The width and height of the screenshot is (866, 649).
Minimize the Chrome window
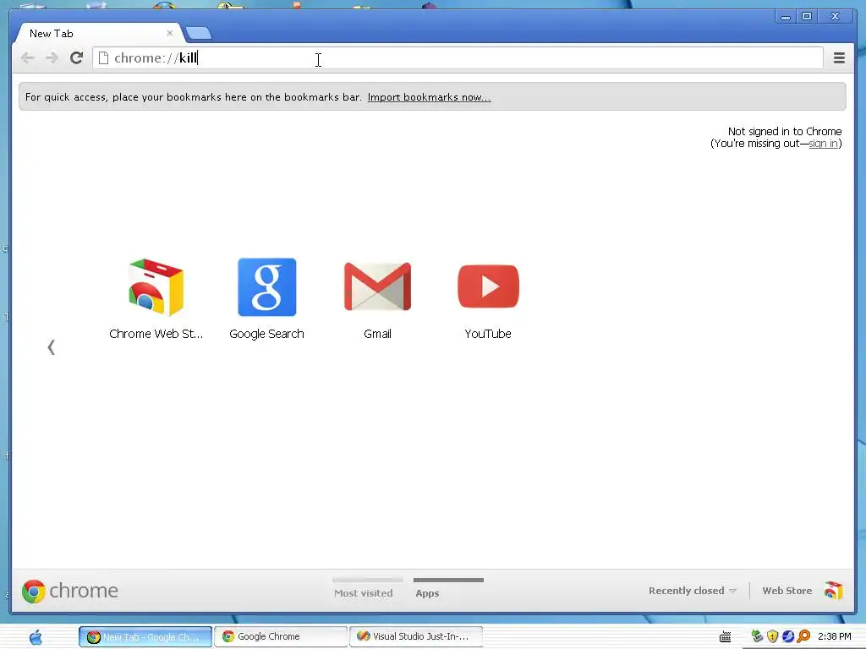coord(786,17)
